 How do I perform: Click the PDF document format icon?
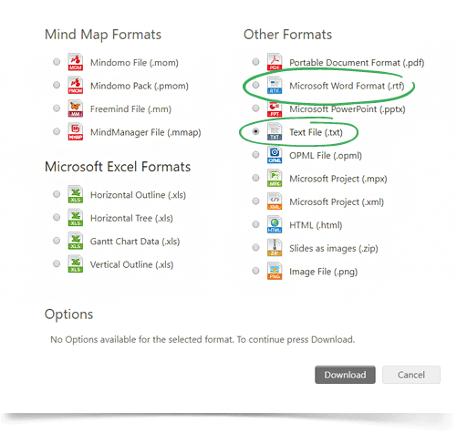pos(275,62)
